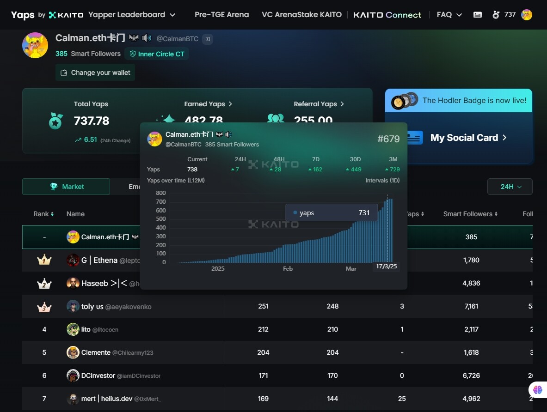Open the 24H timeframe dropdown
The image size is (547, 412).
click(x=510, y=187)
